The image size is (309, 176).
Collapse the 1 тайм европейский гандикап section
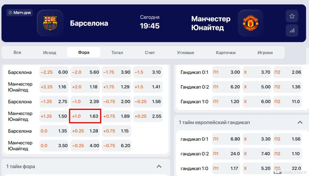[x=300, y=123]
